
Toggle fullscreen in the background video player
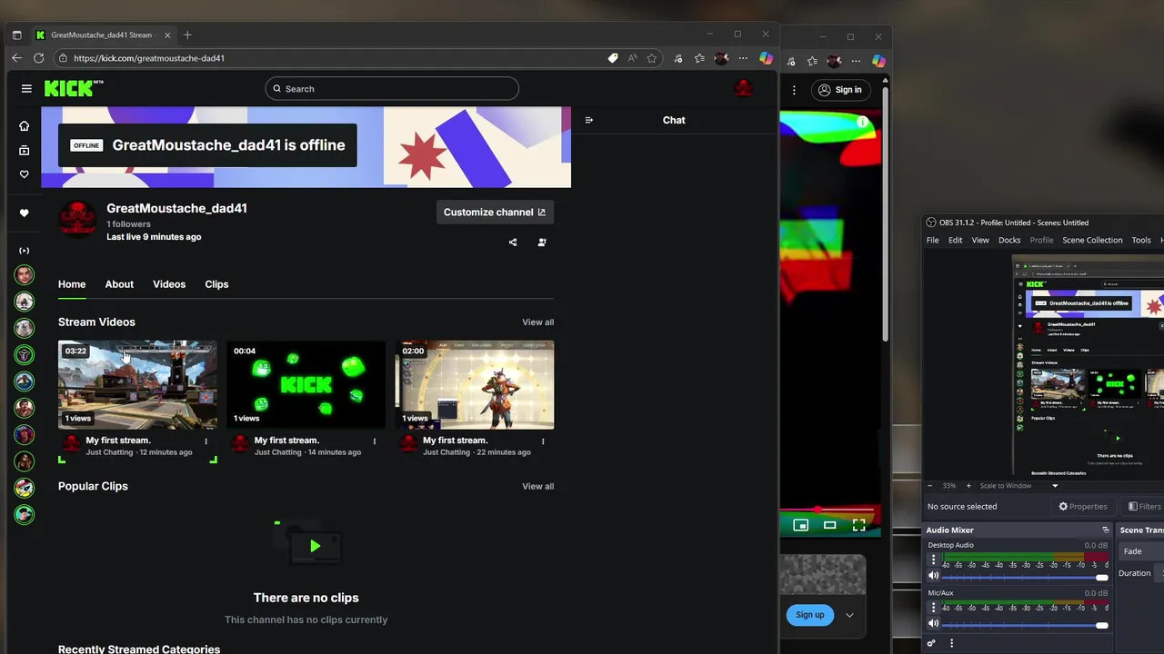point(858,525)
